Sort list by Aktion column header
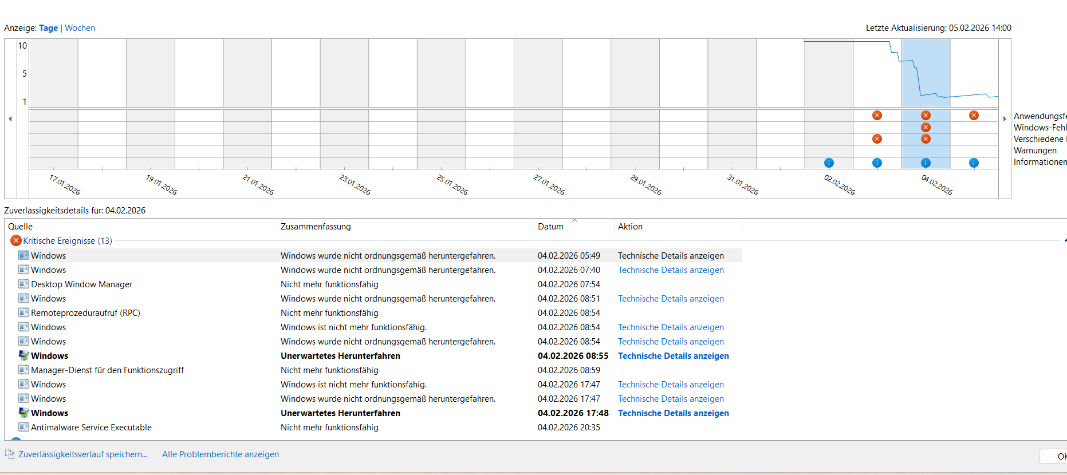This screenshot has width=1067, height=475. [x=678, y=227]
